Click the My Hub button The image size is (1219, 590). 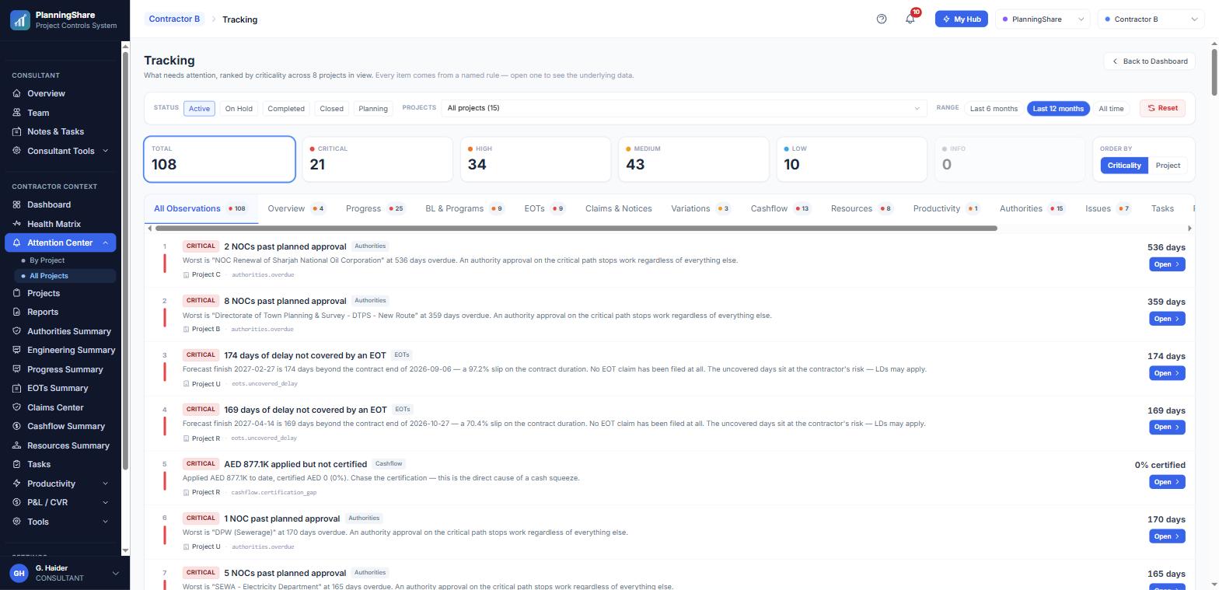click(961, 19)
